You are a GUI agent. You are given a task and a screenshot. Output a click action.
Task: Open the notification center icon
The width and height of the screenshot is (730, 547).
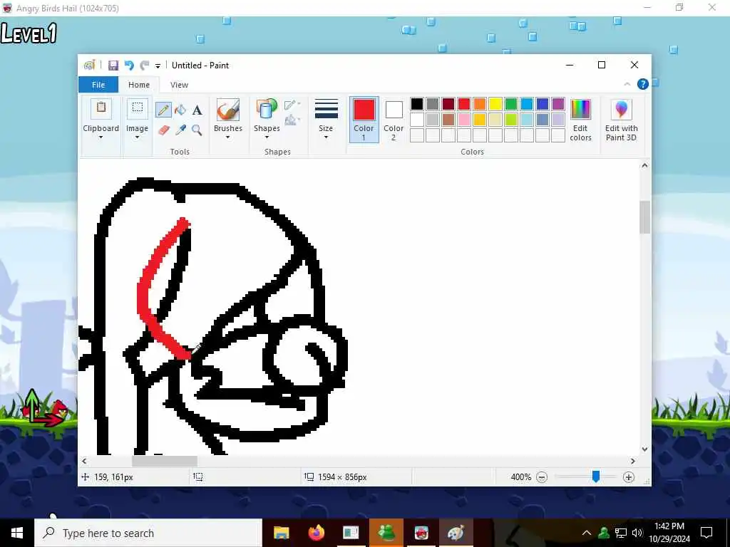coord(706,533)
